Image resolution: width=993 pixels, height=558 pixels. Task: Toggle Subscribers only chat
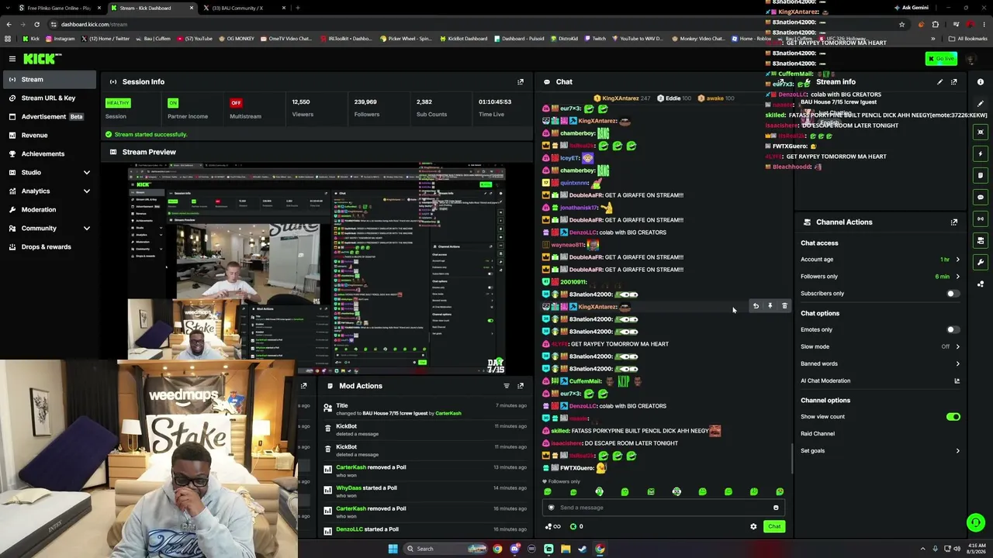(953, 294)
